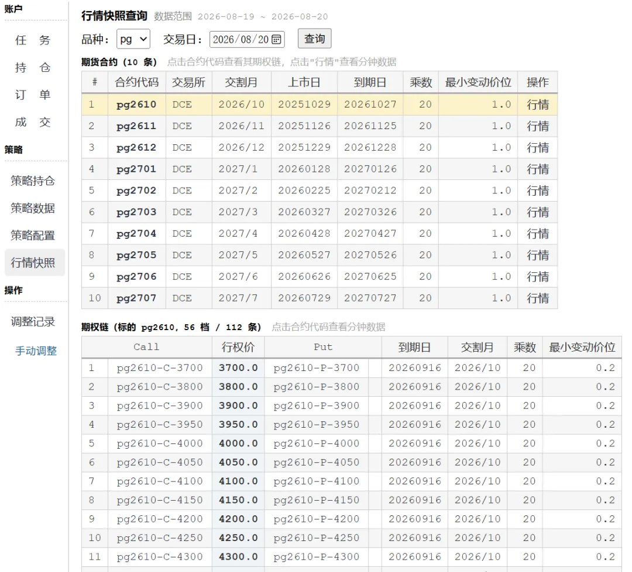This screenshot has width=632, height=572.
Task: Click 行情 for the pg2701 row
Action: click(x=538, y=169)
